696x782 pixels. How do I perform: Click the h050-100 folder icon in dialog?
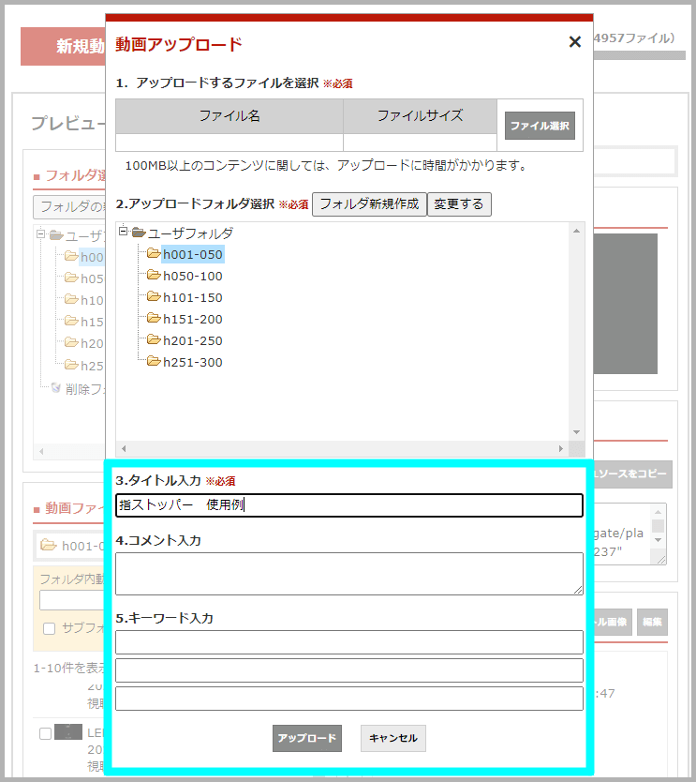click(154, 275)
